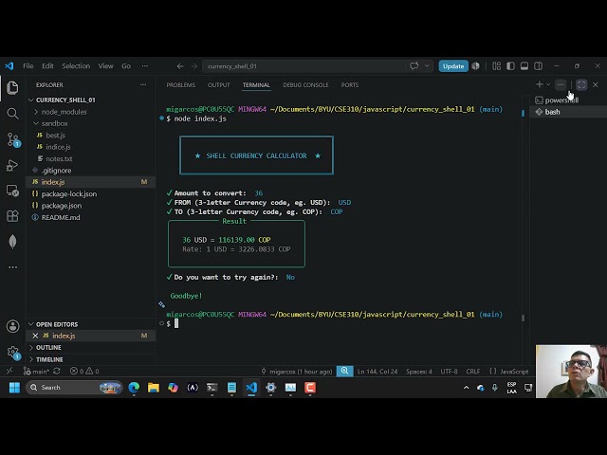Open the Run and Debug view
The image size is (607, 455).
(12, 165)
